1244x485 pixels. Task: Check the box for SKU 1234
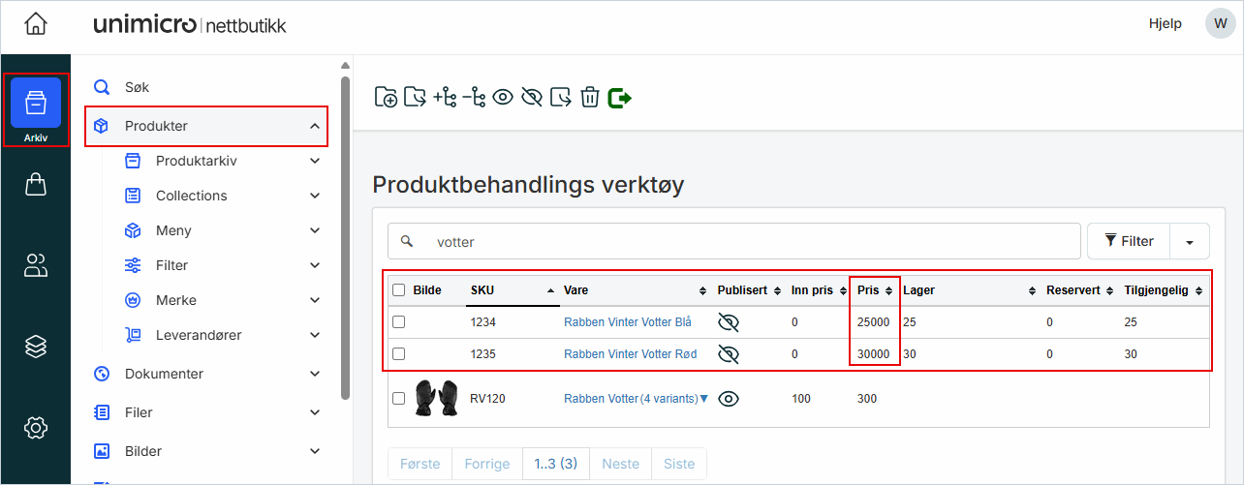[398, 322]
